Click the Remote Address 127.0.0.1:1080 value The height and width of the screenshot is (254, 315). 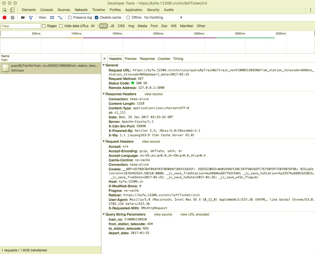151,88
